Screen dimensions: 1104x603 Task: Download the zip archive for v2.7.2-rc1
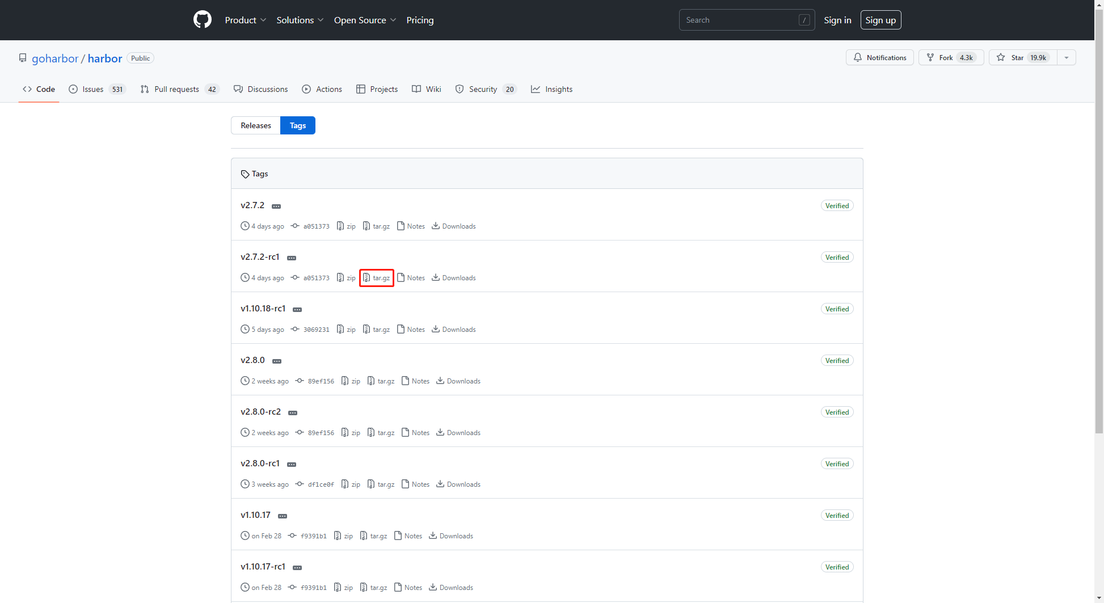[x=346, y=278]
